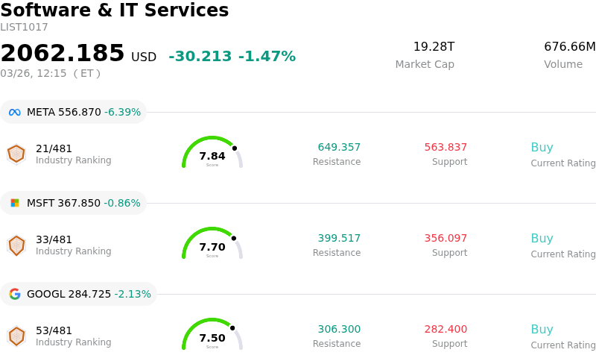The image size is (596, 364).
Task: Click the META 7.84 score gauge
Action: (x=212, y=154)
